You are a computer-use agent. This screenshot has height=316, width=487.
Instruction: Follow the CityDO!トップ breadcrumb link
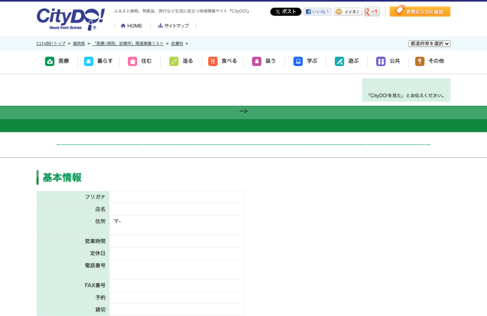click(51, 44)
